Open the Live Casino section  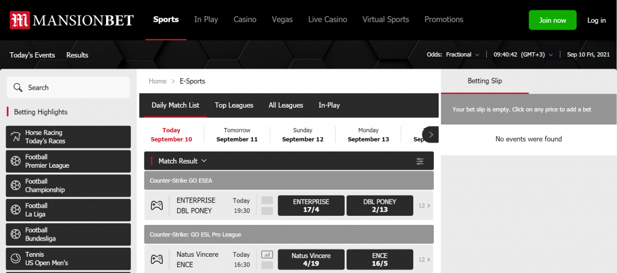coord(328,20)
